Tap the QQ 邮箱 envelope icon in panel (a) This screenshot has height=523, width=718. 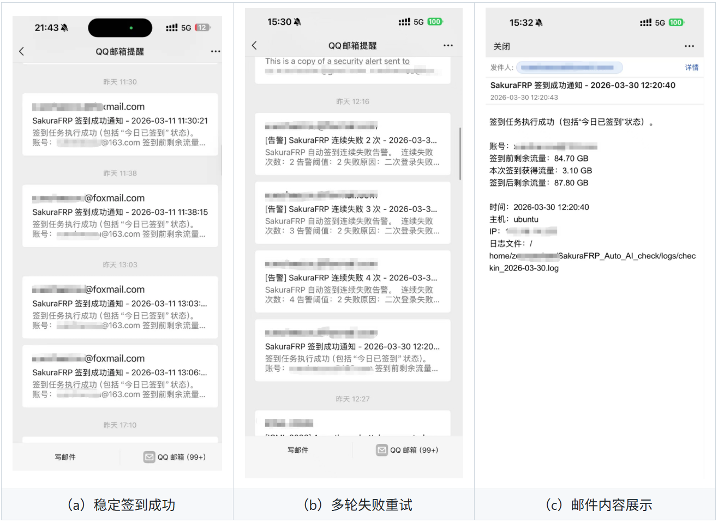coord(149,457)
